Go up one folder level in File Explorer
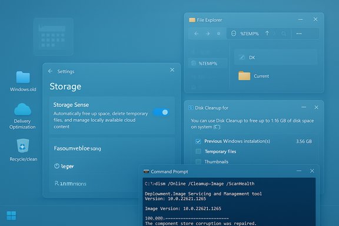 [x=267, y=34]
